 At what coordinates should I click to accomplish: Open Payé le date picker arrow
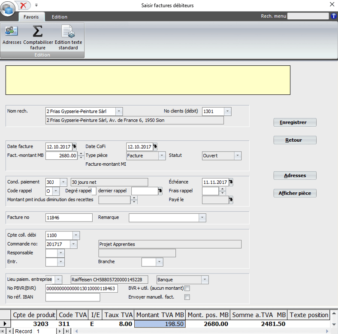click(231, 200)
